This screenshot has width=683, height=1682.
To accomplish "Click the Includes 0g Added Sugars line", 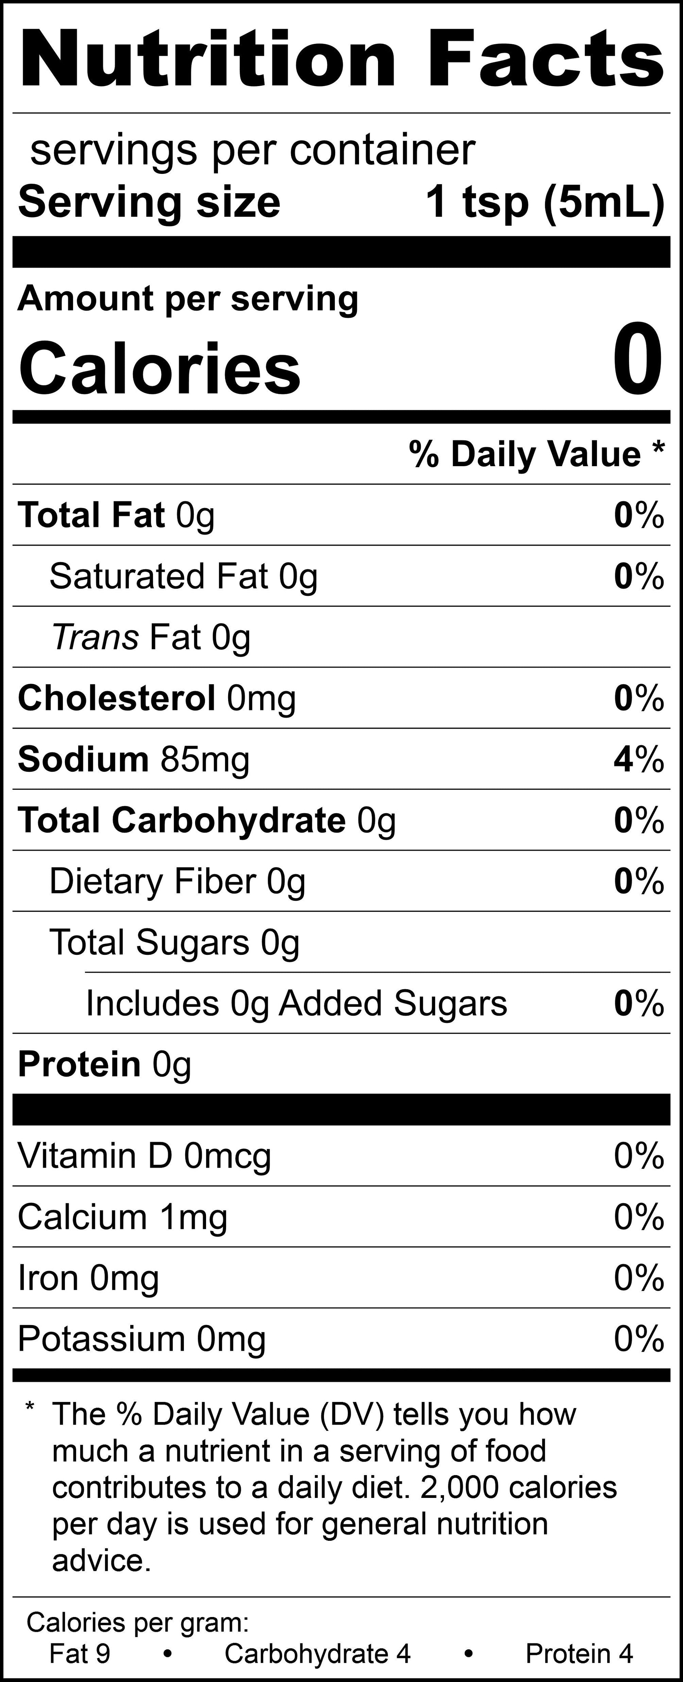I will pos(296,1003).
